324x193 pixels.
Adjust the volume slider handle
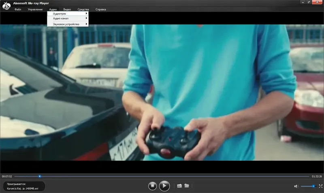tap(313, 186)
